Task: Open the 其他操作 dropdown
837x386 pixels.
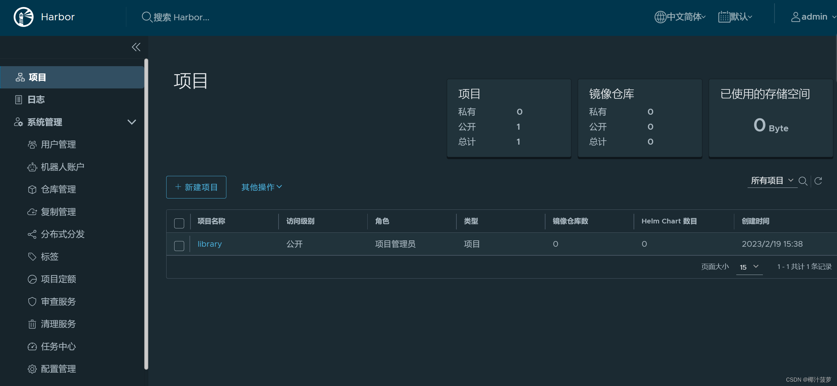Action: (262, 187)
